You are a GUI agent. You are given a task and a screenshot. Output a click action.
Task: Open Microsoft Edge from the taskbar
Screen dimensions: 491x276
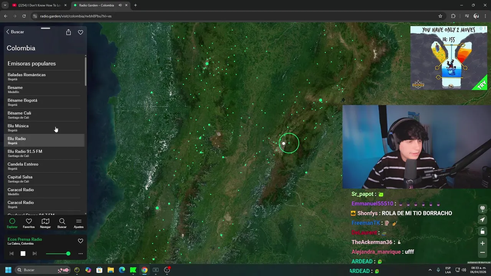click(122, 270)
